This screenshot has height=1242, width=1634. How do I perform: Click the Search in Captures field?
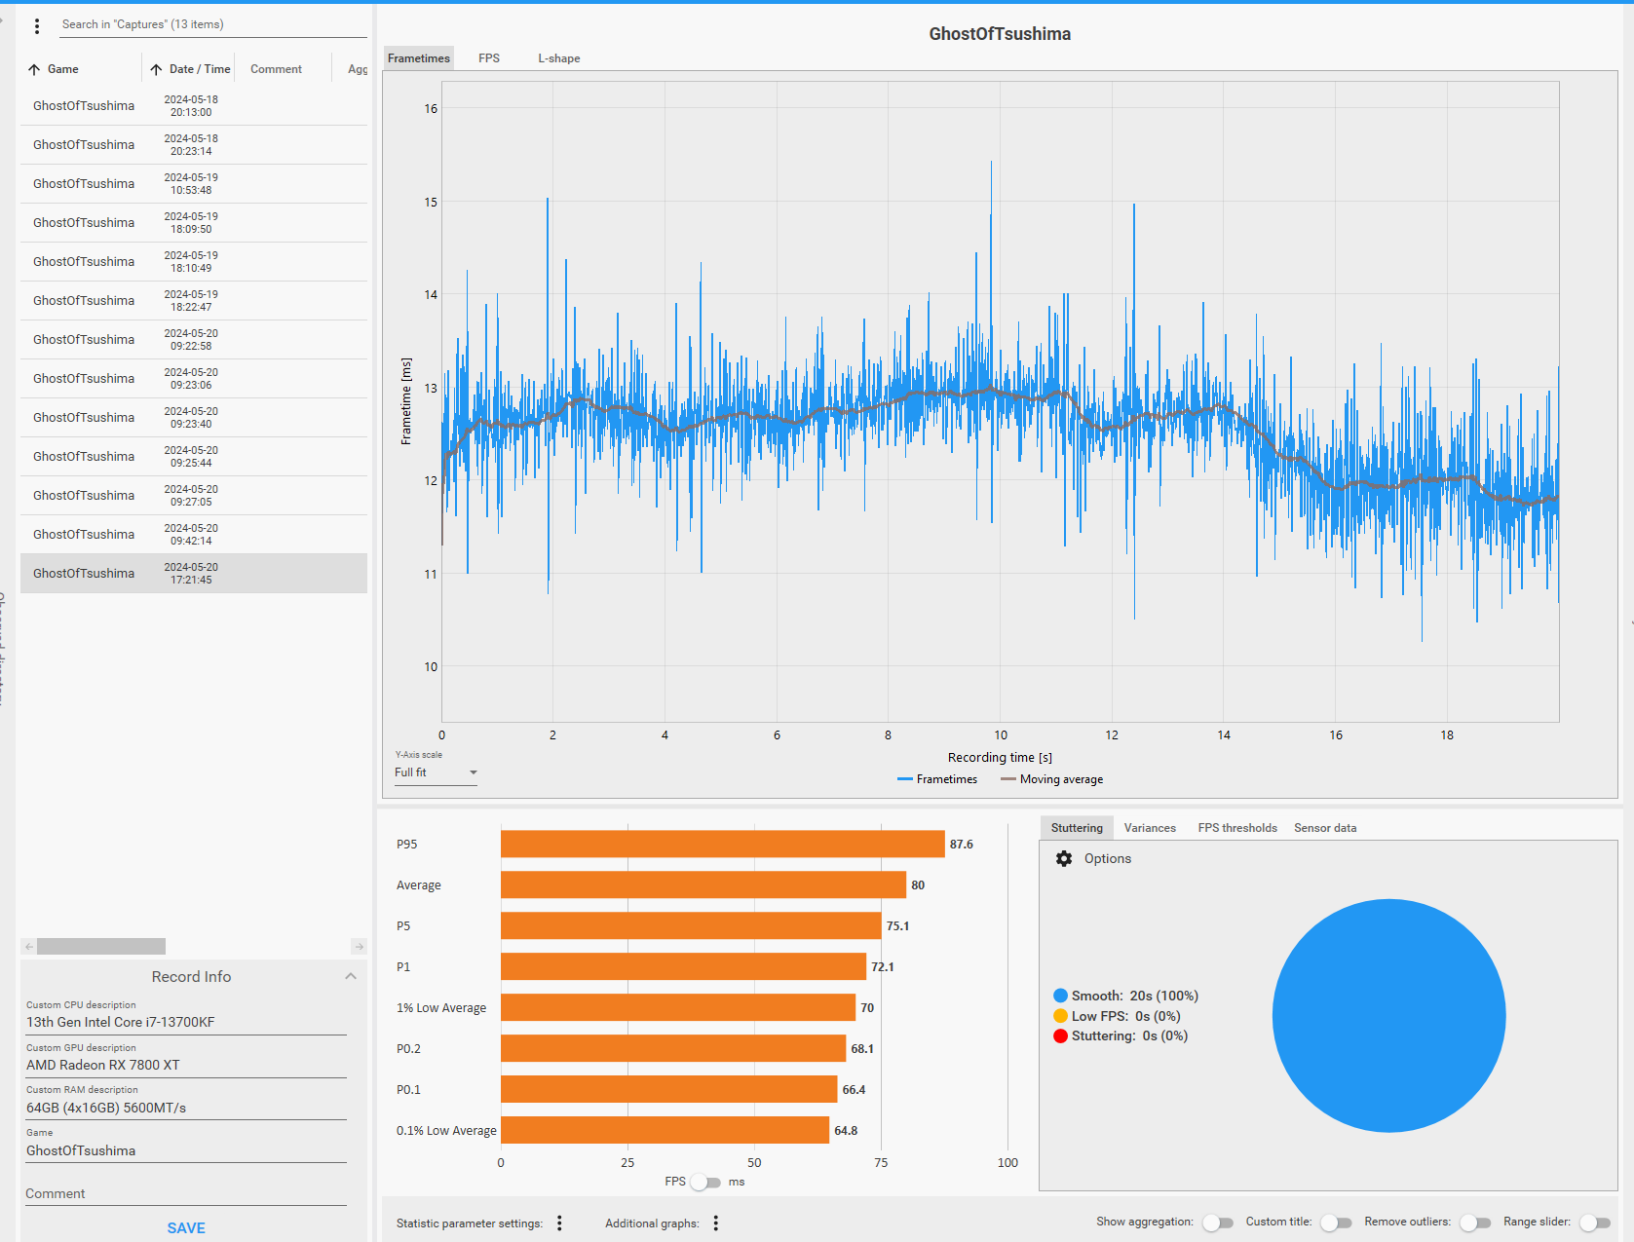tap(212, 25)
